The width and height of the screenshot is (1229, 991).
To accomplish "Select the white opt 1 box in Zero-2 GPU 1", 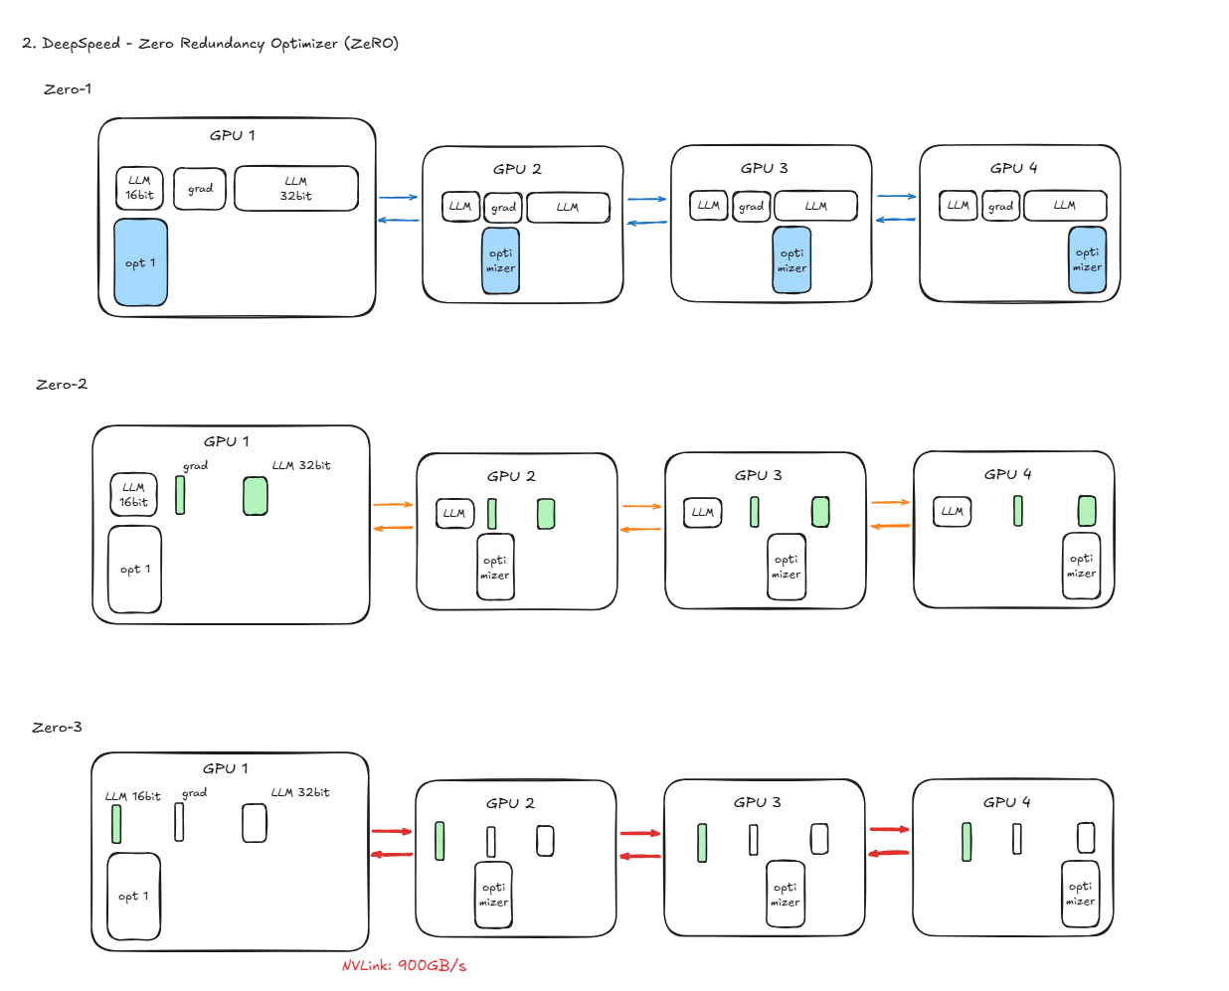I will point(134,570).
